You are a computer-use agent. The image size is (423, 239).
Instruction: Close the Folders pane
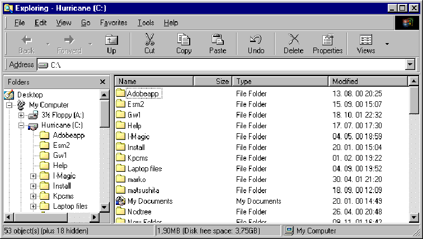click(x=102, y=82)
